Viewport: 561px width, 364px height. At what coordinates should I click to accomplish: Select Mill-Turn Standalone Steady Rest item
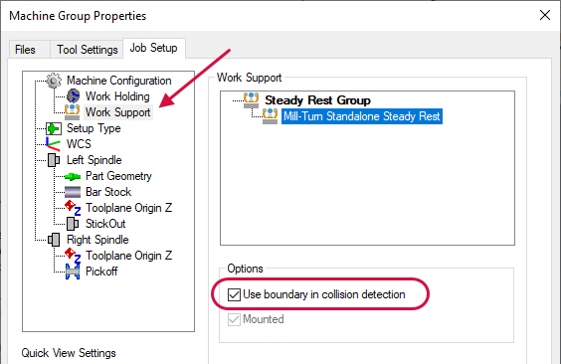click(x=362, y=116)
